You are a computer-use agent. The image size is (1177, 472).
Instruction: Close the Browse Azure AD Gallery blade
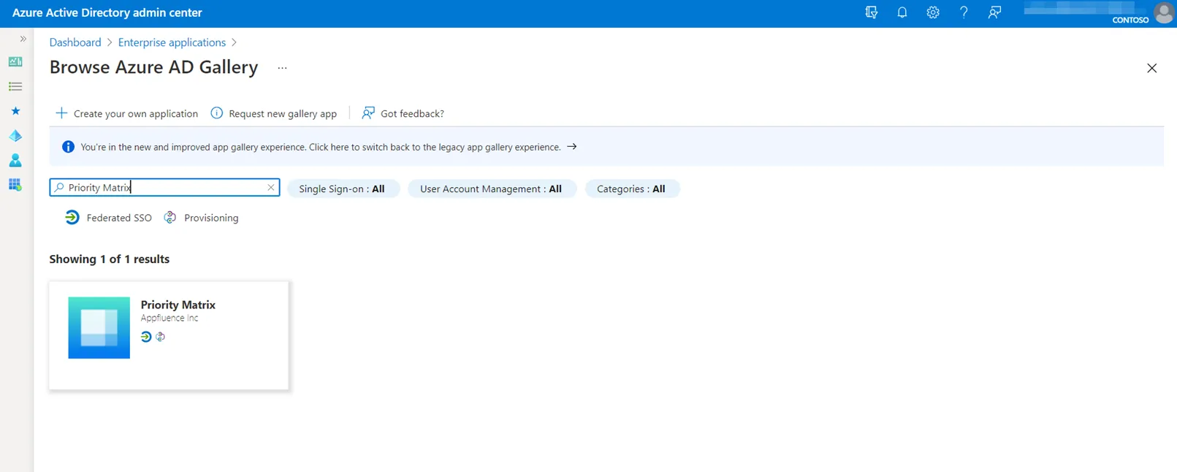[x=1151, y=68]
